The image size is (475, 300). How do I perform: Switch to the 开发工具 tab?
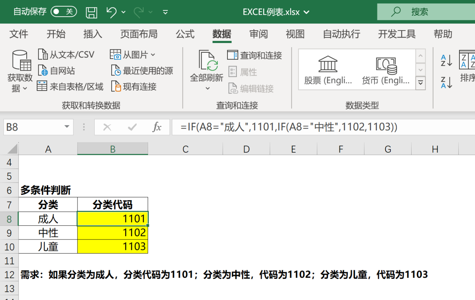[x=397, y=34]
